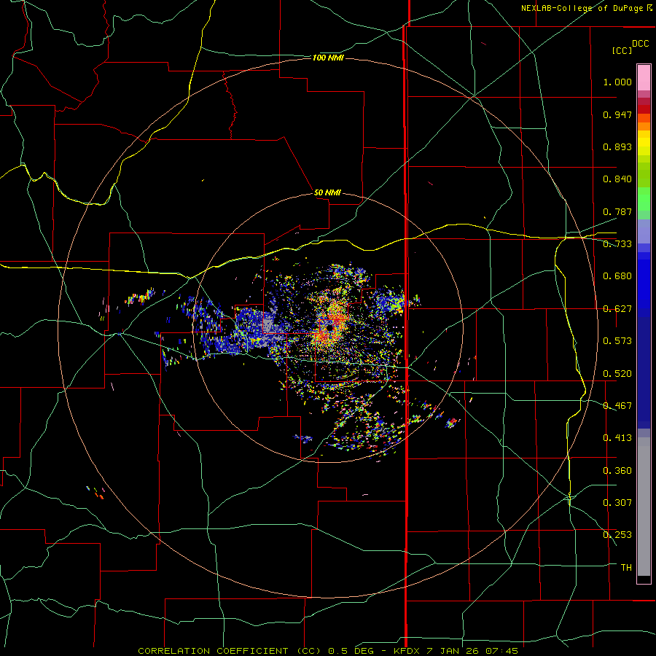Screen dimensions: 656x656
Task: Click the 0.733 scale value
Action: pos(617,243)
